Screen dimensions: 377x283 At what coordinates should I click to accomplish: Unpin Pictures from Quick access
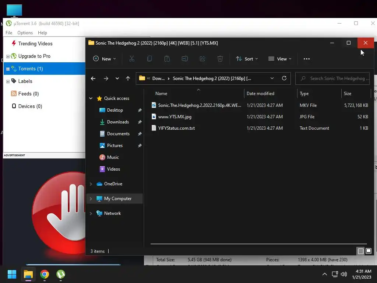click(x=140, y=146)
